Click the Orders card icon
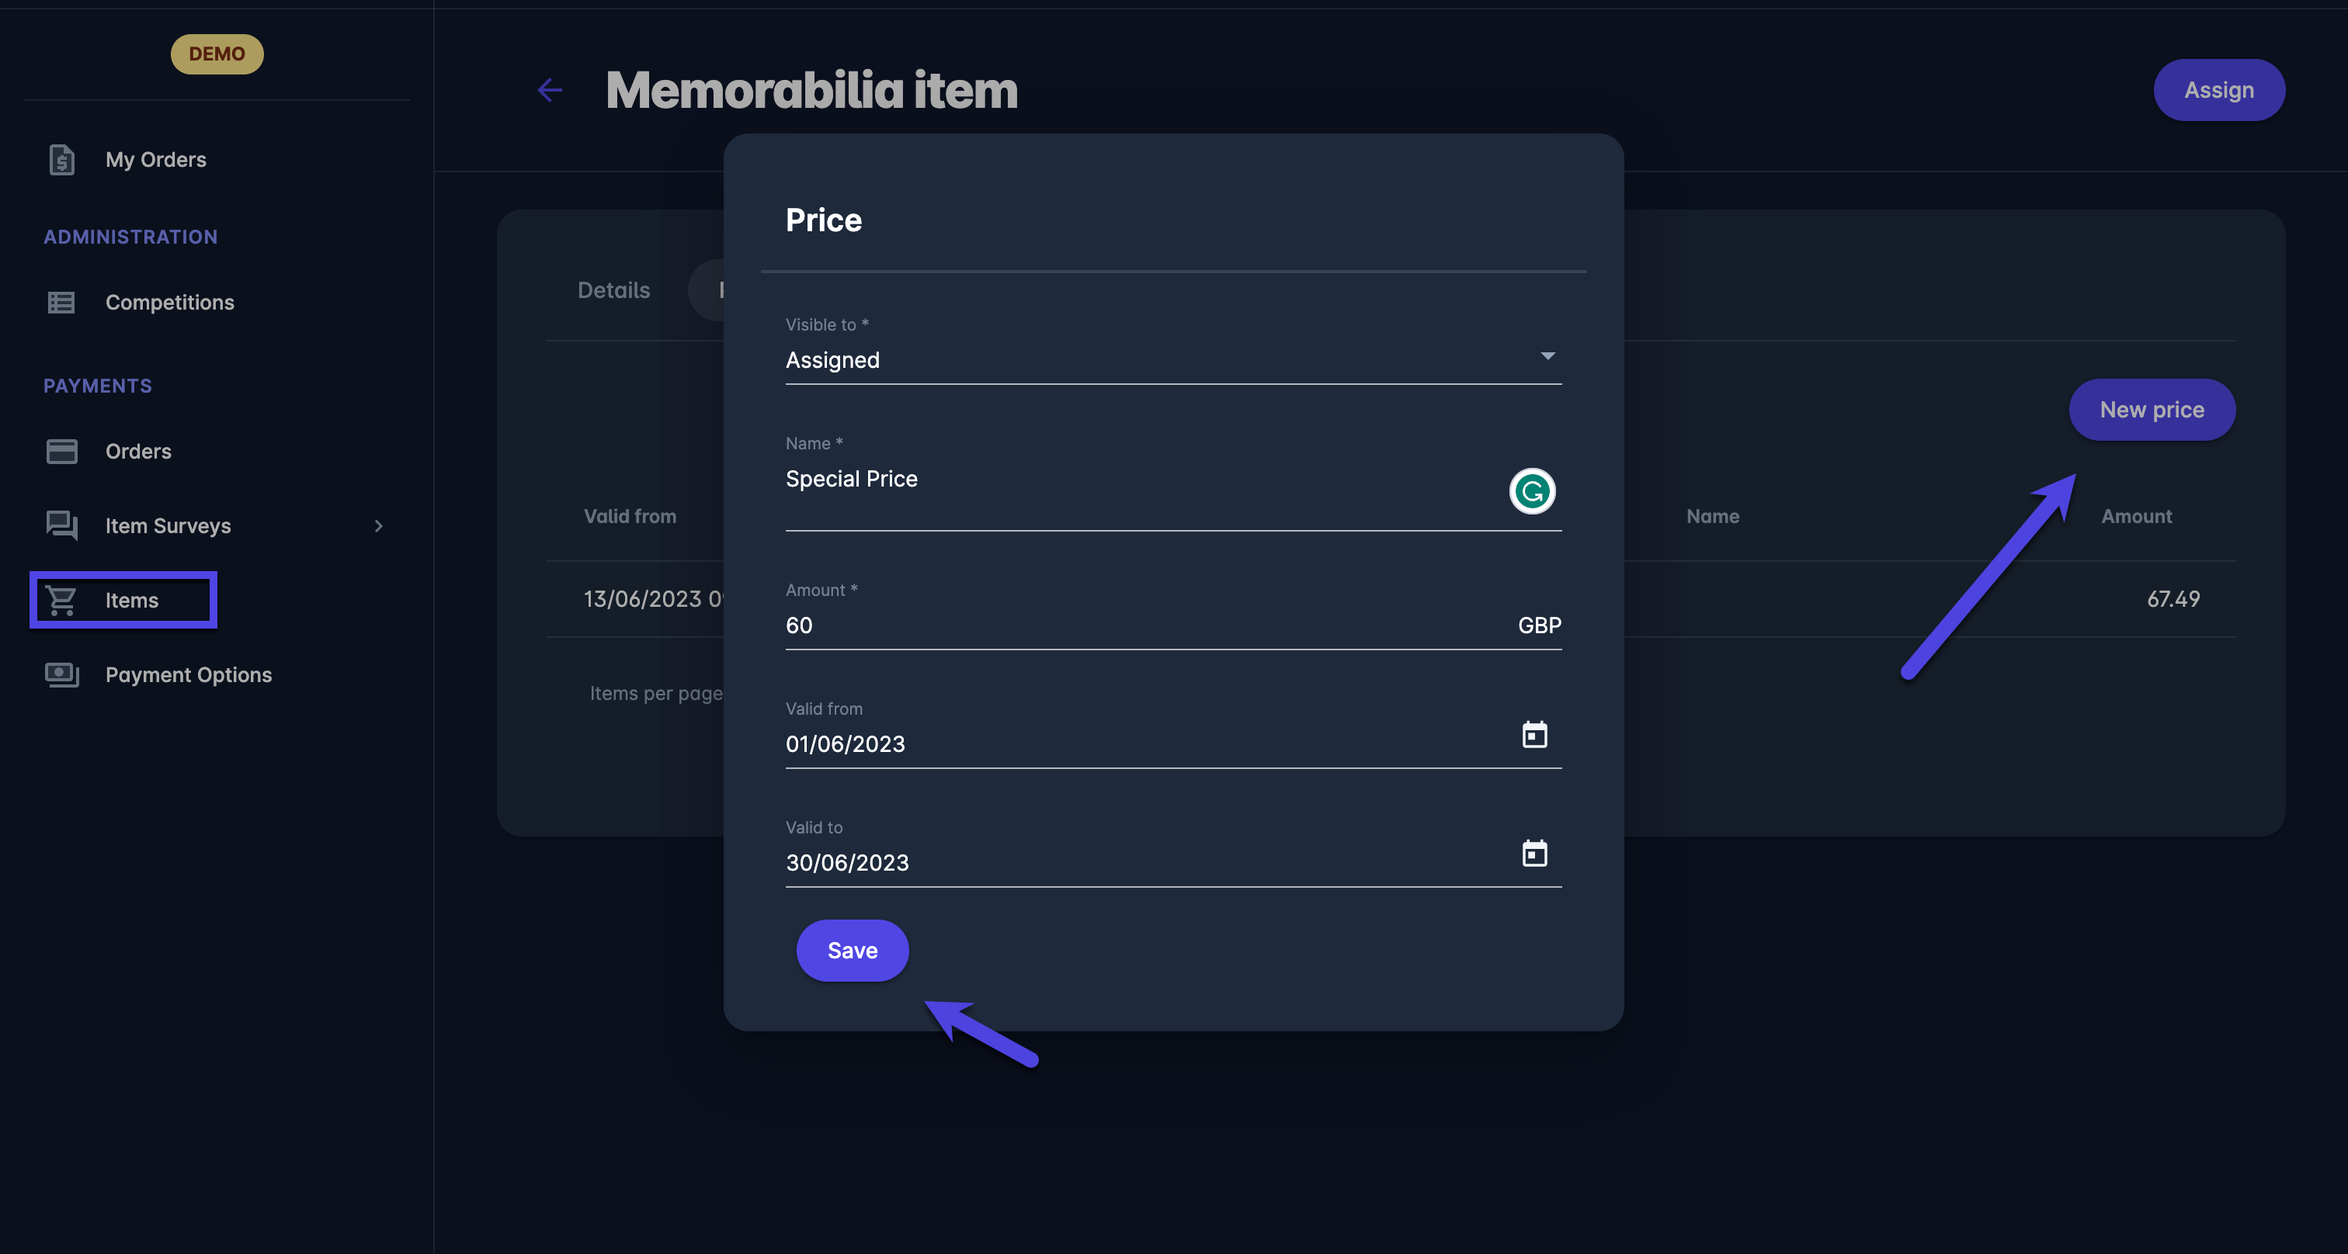The width and height of the screenshot is (2348, 1254). (x=61, y=452)
